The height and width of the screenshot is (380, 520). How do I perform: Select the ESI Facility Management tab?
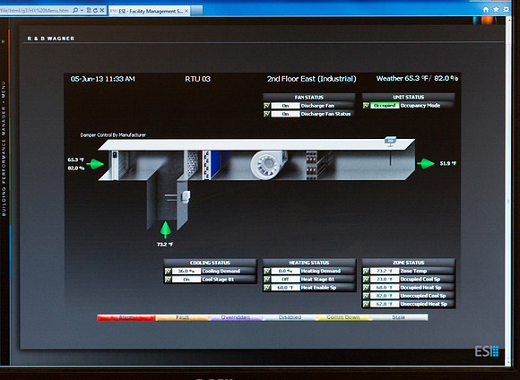pos(150,11)
